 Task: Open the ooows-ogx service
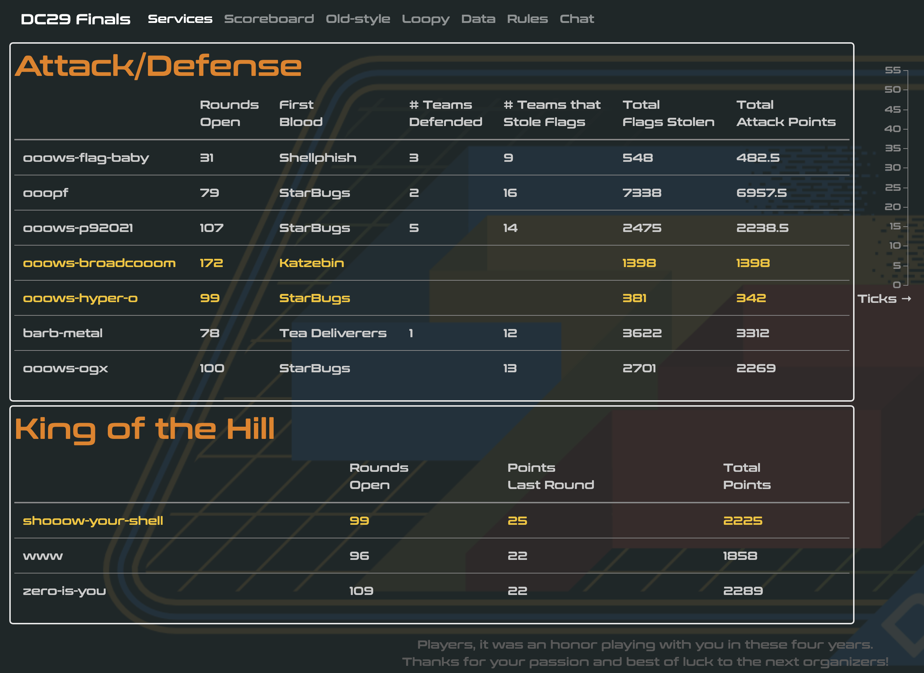(65, 368)
